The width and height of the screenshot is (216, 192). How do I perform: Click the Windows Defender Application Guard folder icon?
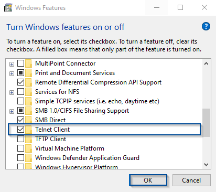tap(28, 158)
